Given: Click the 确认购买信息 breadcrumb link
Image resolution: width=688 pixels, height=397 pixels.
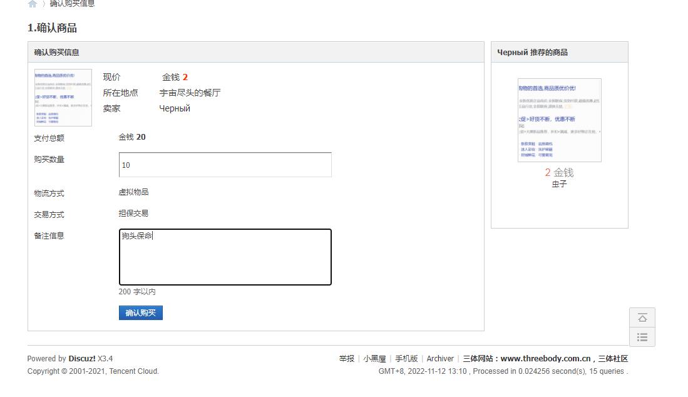Looking at the screenshot, I should coord(73,4).
